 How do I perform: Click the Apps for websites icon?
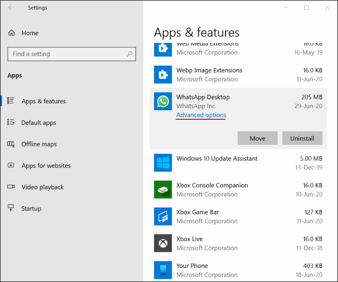[11, 165]
